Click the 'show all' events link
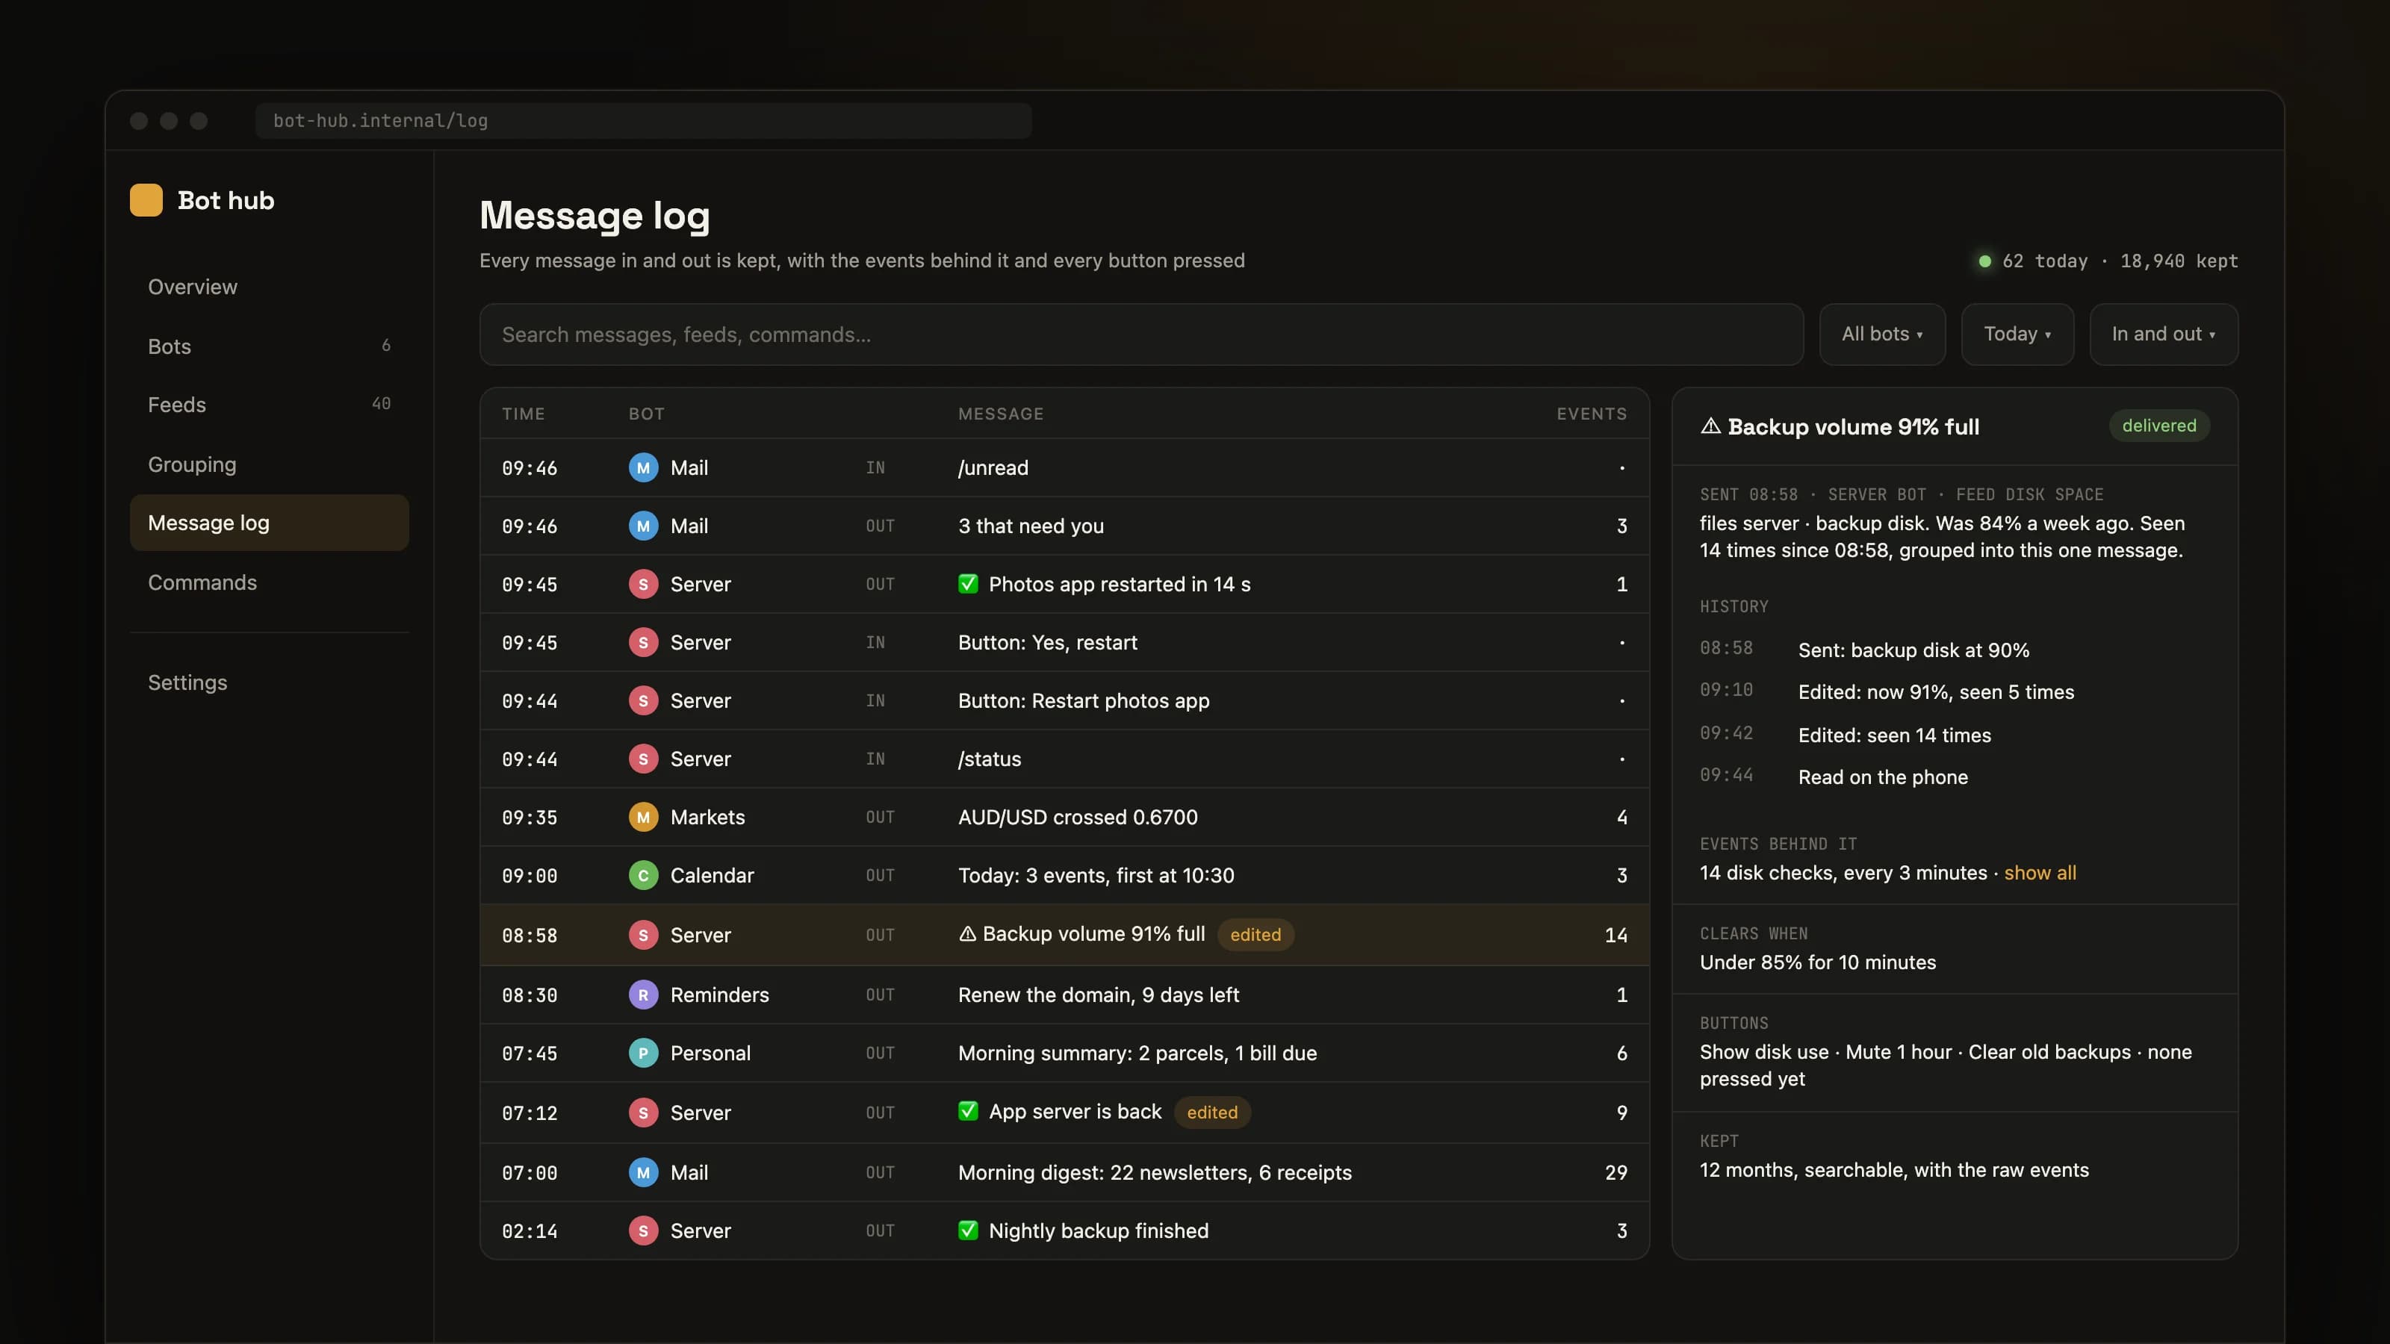Viewport: 2390px width, 1344px height. (2039, 873)
